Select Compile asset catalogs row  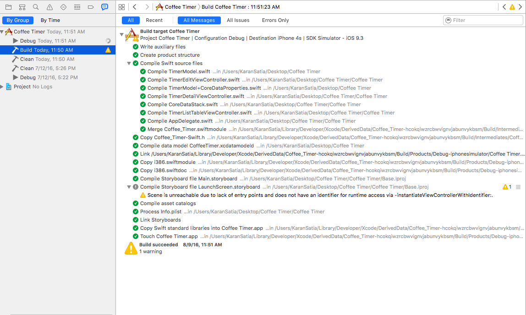coord(321,203)
